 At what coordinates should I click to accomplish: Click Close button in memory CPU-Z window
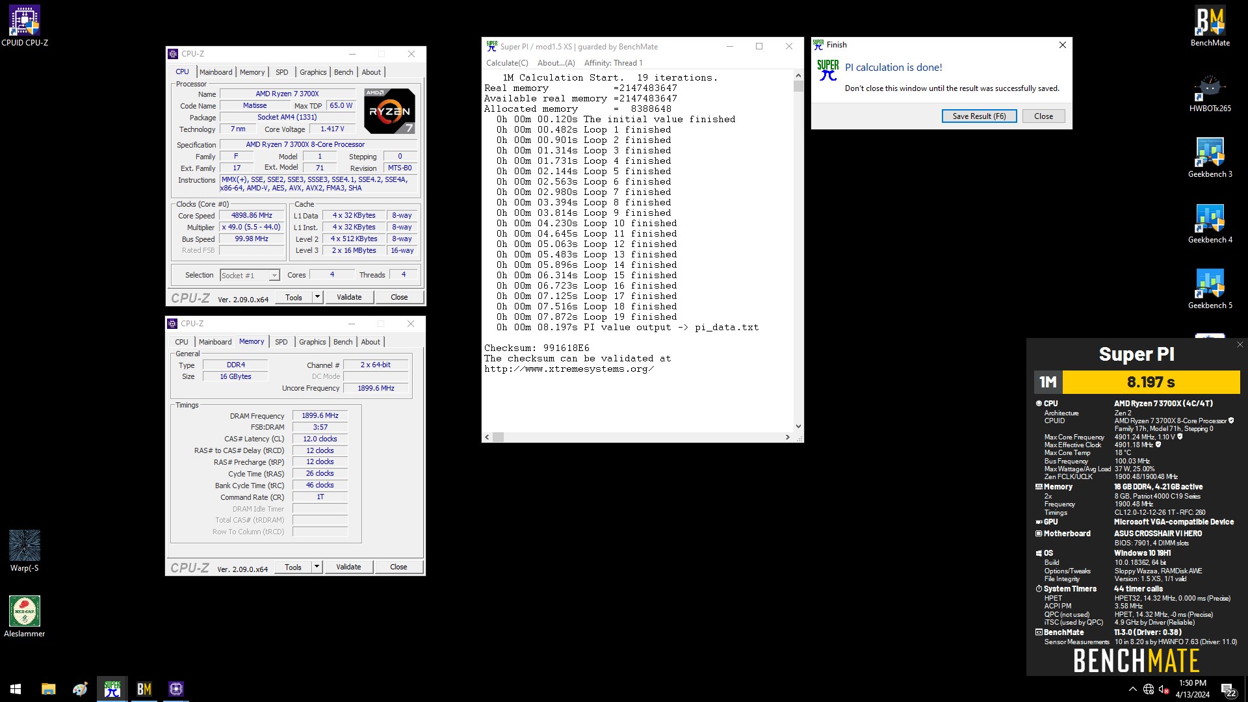pyautogui.click(x=398, y=567)
